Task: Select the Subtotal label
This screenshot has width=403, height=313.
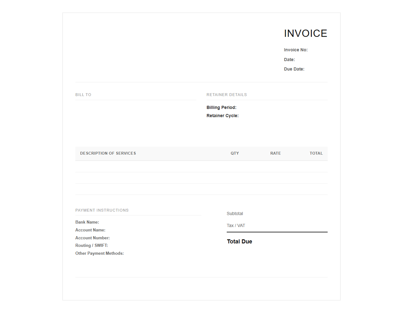Action: coord(235,213)
